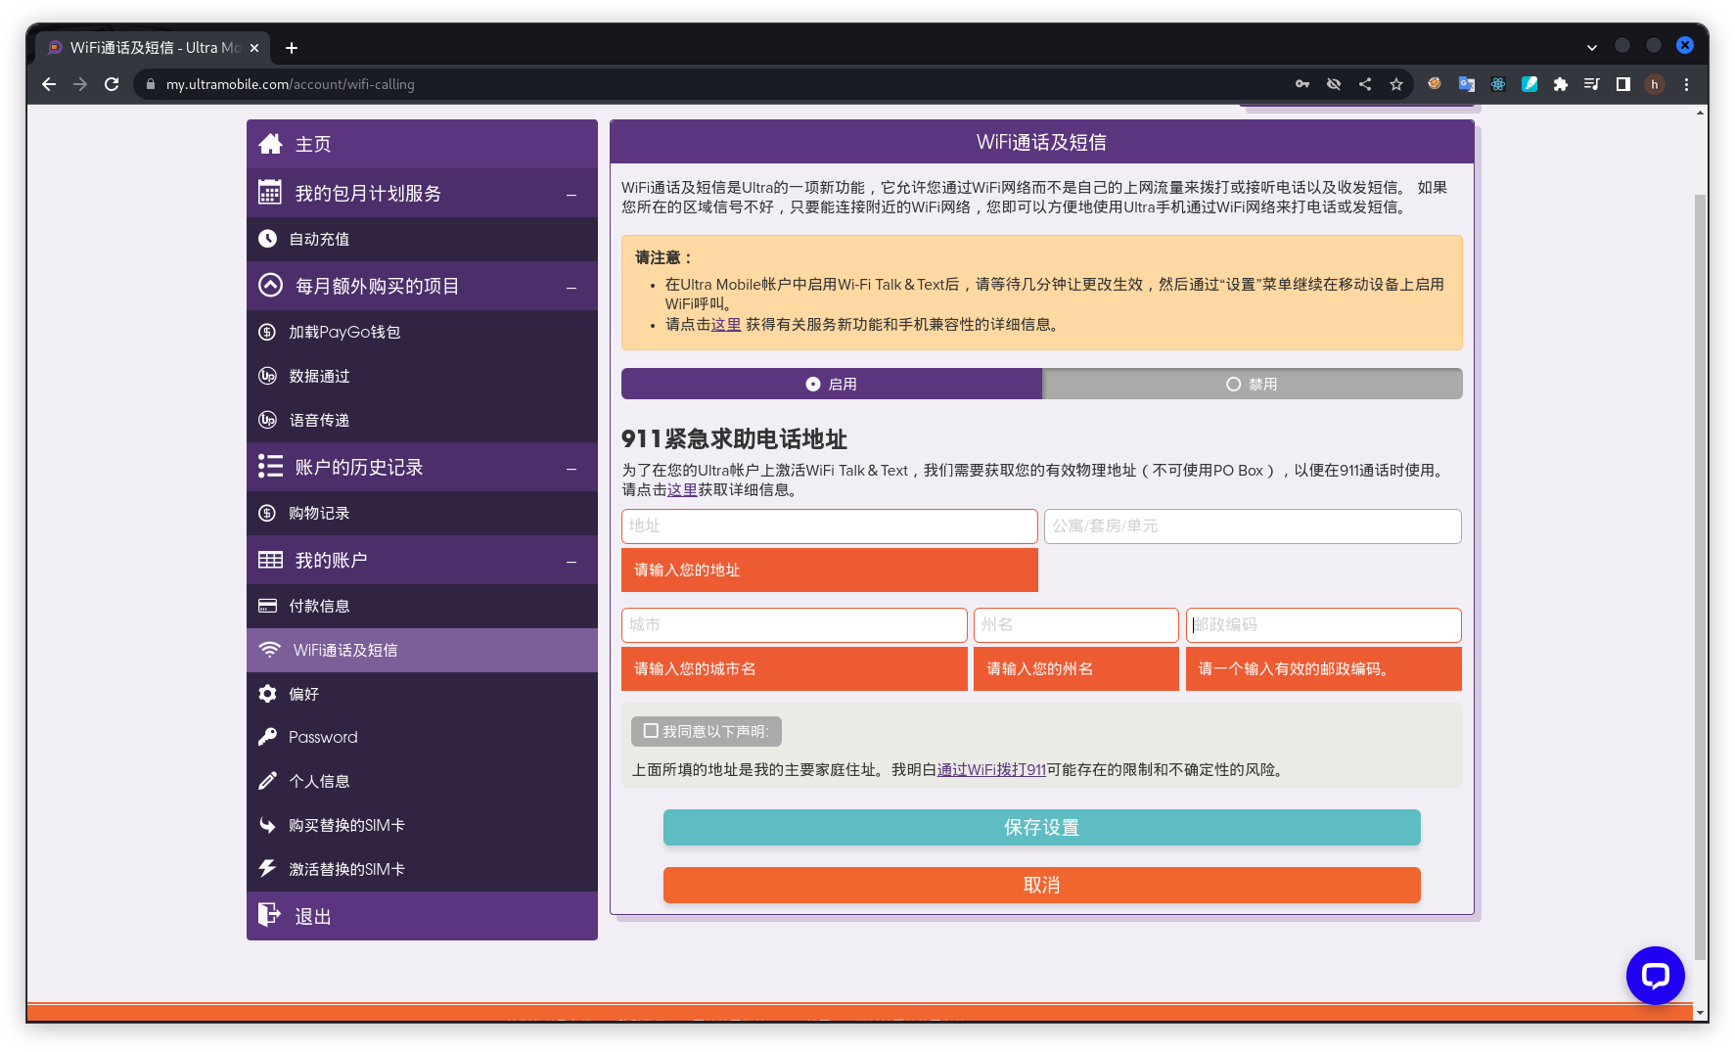Open the browser extensions puzzle icon
This screenshot has width=1735, height=1052.
click(1561, 84)
